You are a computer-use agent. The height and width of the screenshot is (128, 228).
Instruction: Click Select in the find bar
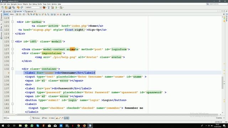52,118
